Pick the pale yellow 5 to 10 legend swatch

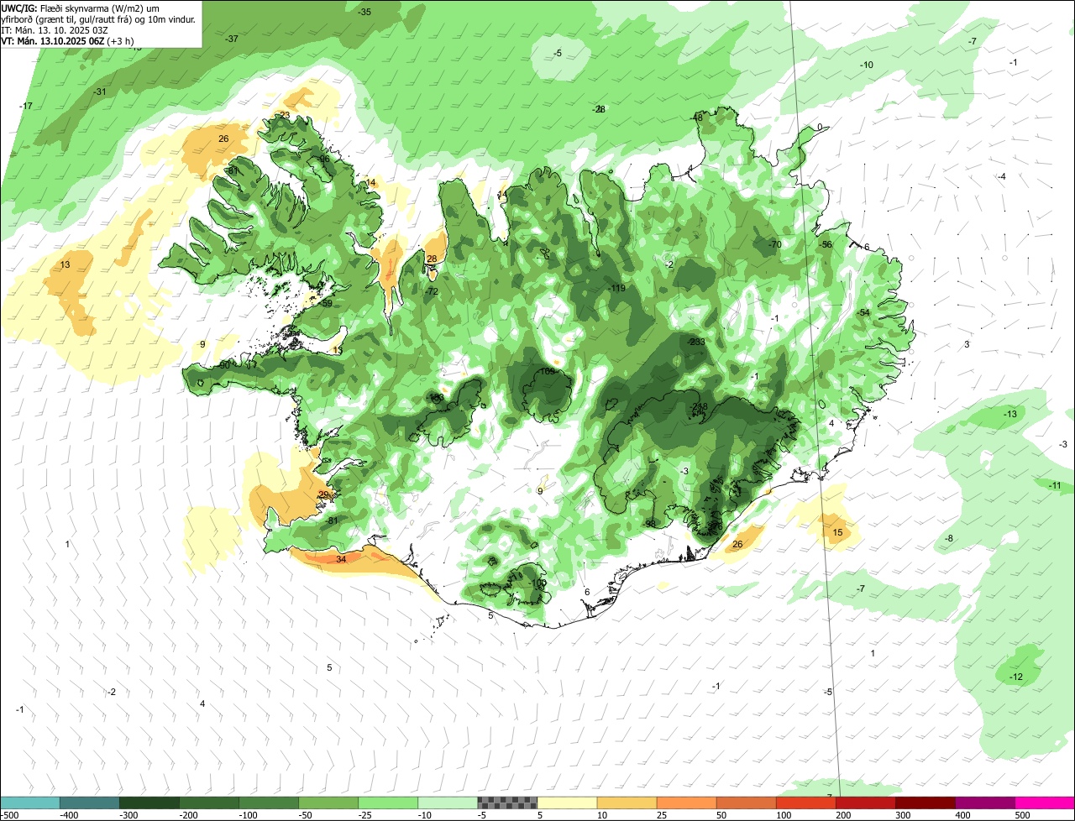(567, 803)
